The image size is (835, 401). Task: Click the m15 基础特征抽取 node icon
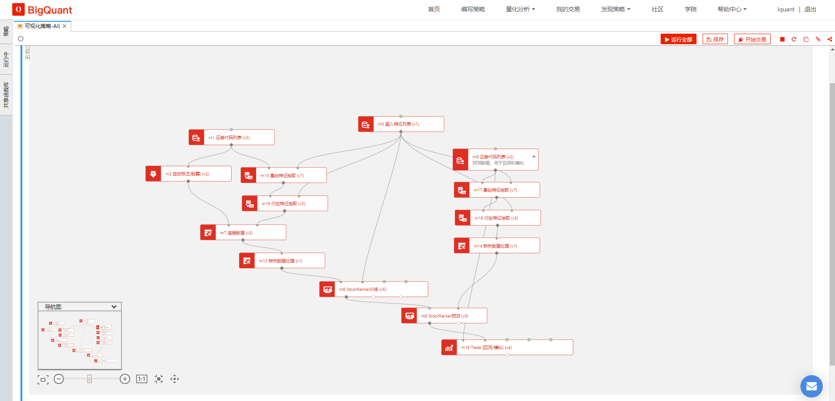248,175
